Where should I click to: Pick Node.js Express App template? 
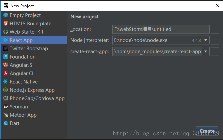tap(34, 90)
